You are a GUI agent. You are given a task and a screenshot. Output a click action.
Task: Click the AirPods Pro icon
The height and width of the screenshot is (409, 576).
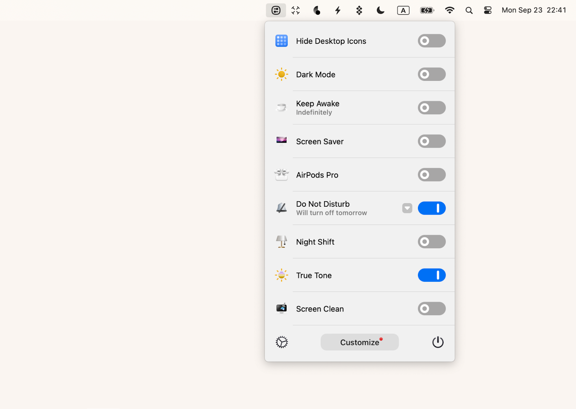pyautogui.click(x=281, y=175)
